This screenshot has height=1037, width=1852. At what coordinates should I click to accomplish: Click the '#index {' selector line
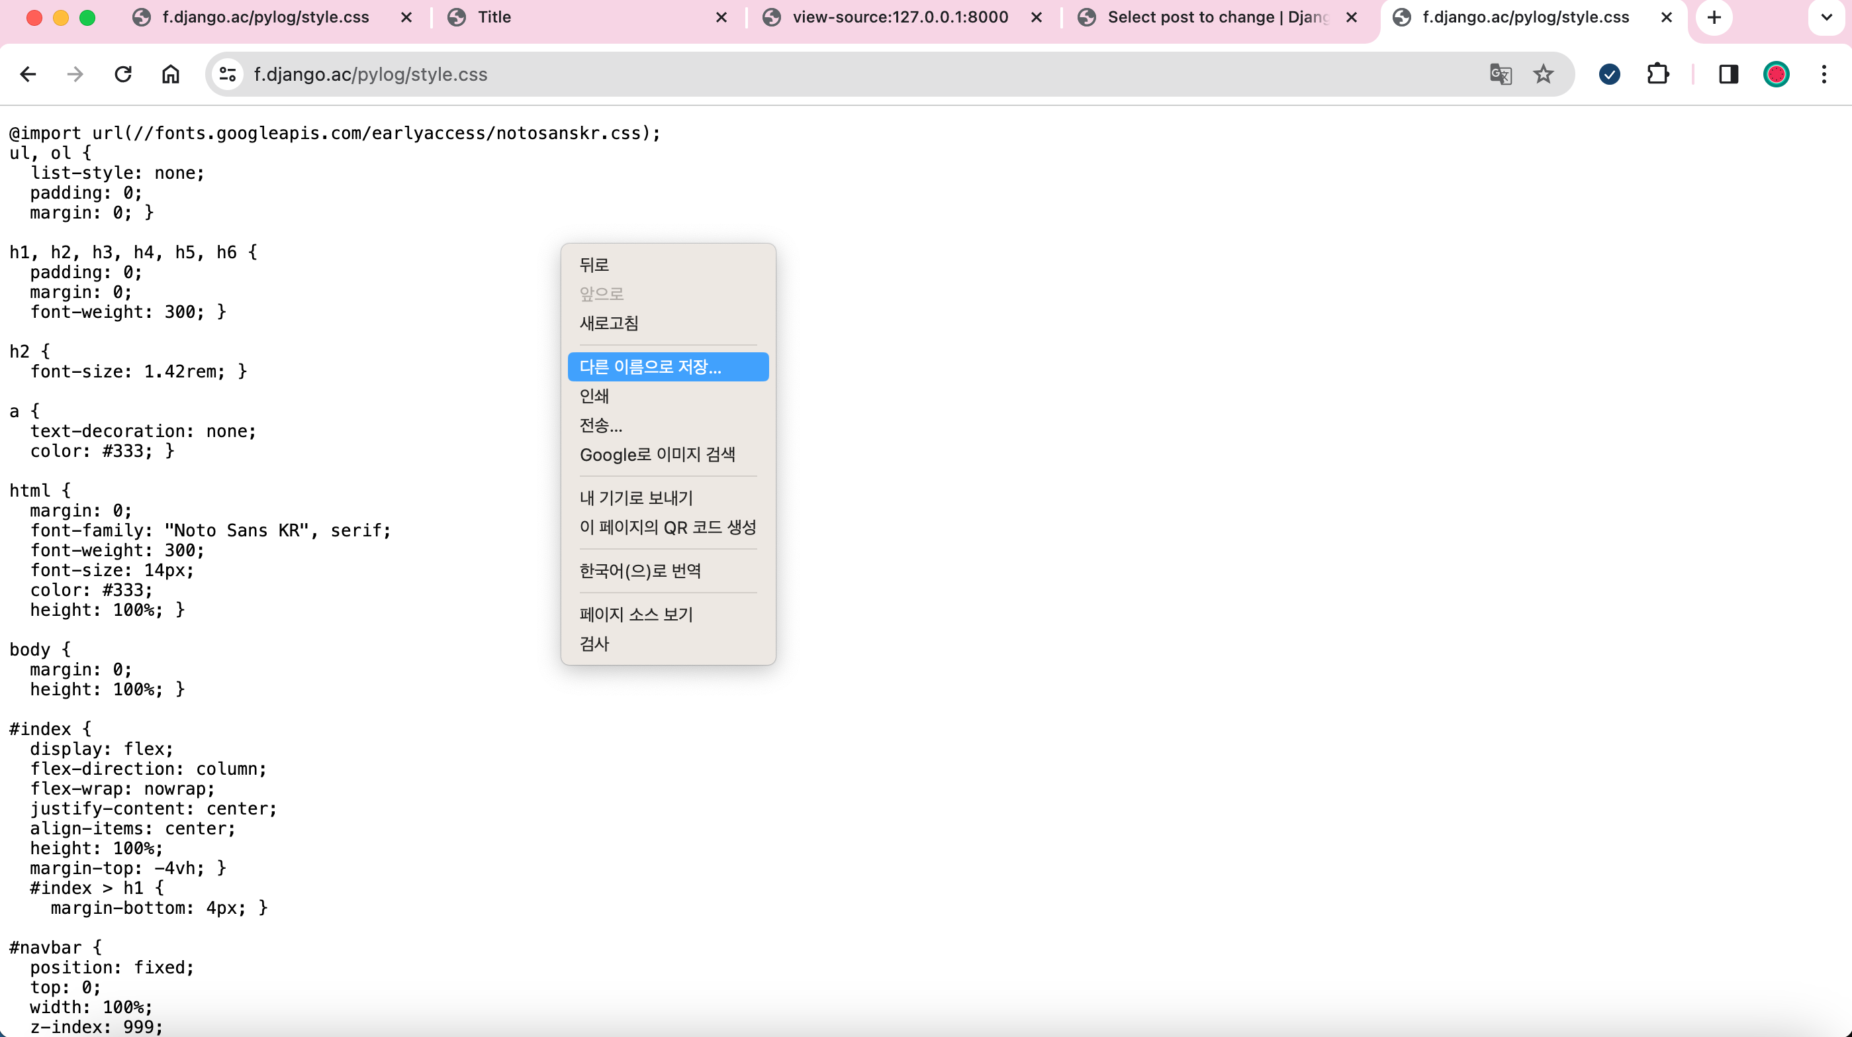click(x=50, y=728)
